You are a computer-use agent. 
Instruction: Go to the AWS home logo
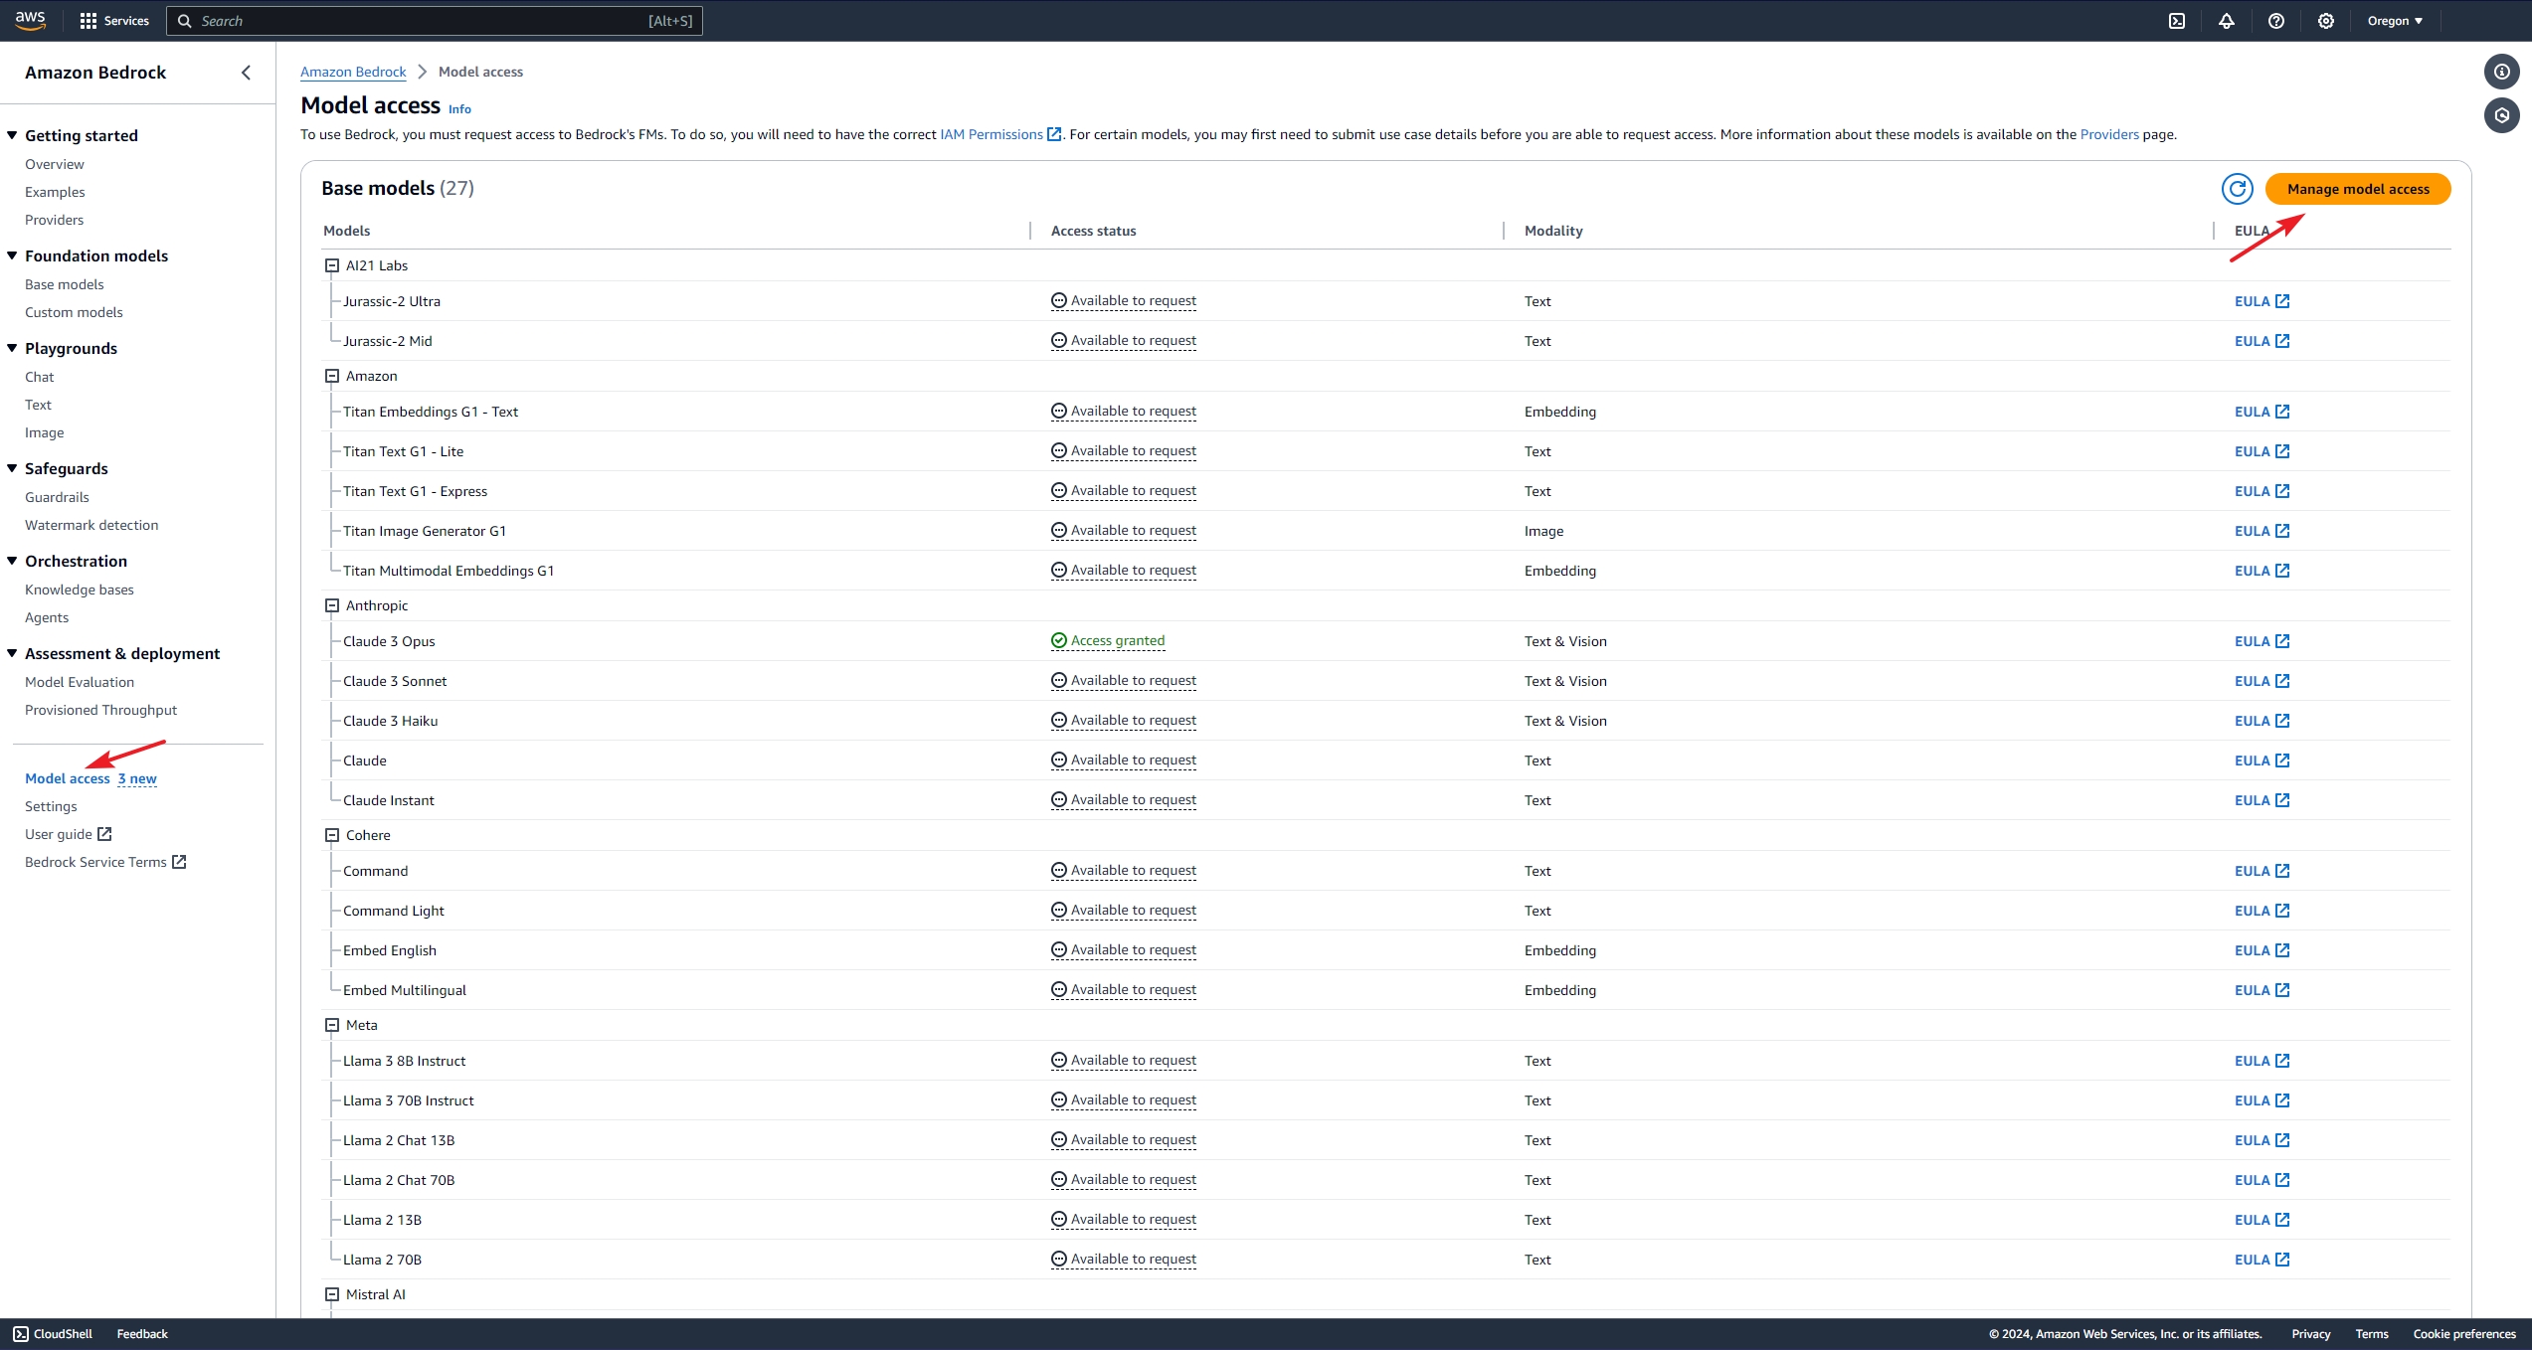tap(31, 20)
